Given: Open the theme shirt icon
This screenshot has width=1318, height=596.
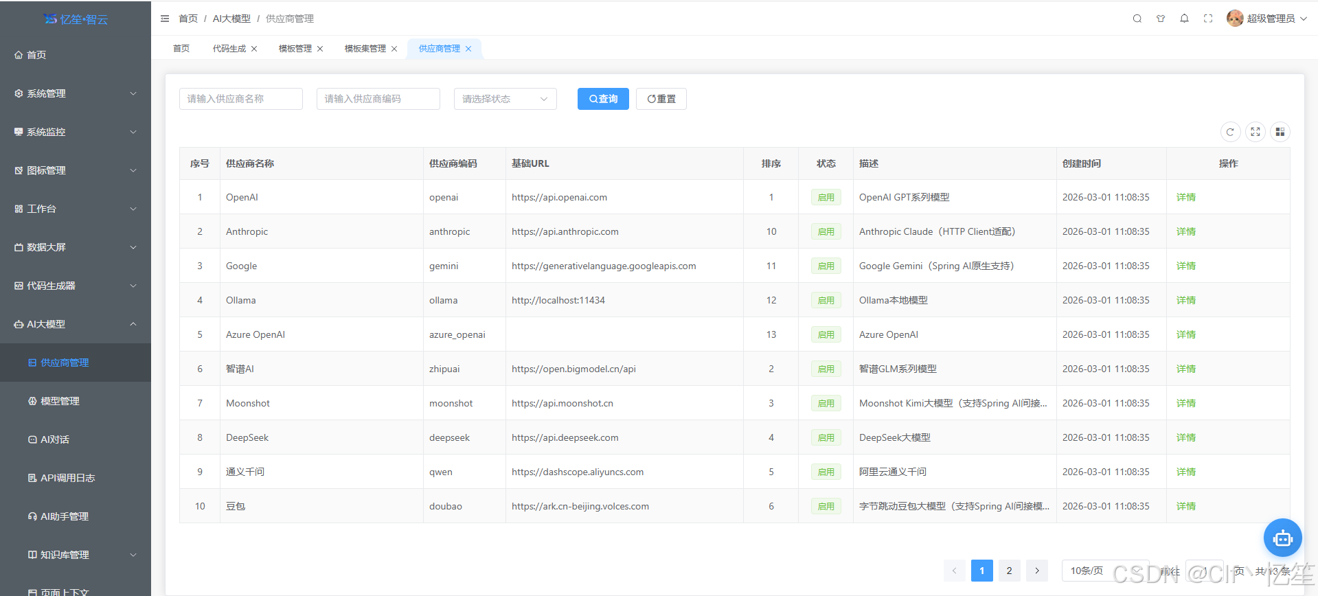Looking at the screenshot, I should [1161, 19].
